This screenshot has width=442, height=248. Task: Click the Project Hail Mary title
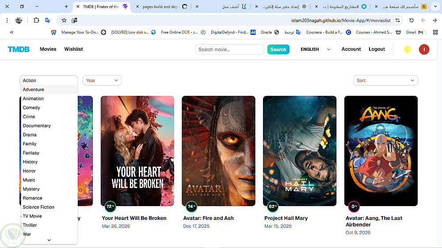286,218
